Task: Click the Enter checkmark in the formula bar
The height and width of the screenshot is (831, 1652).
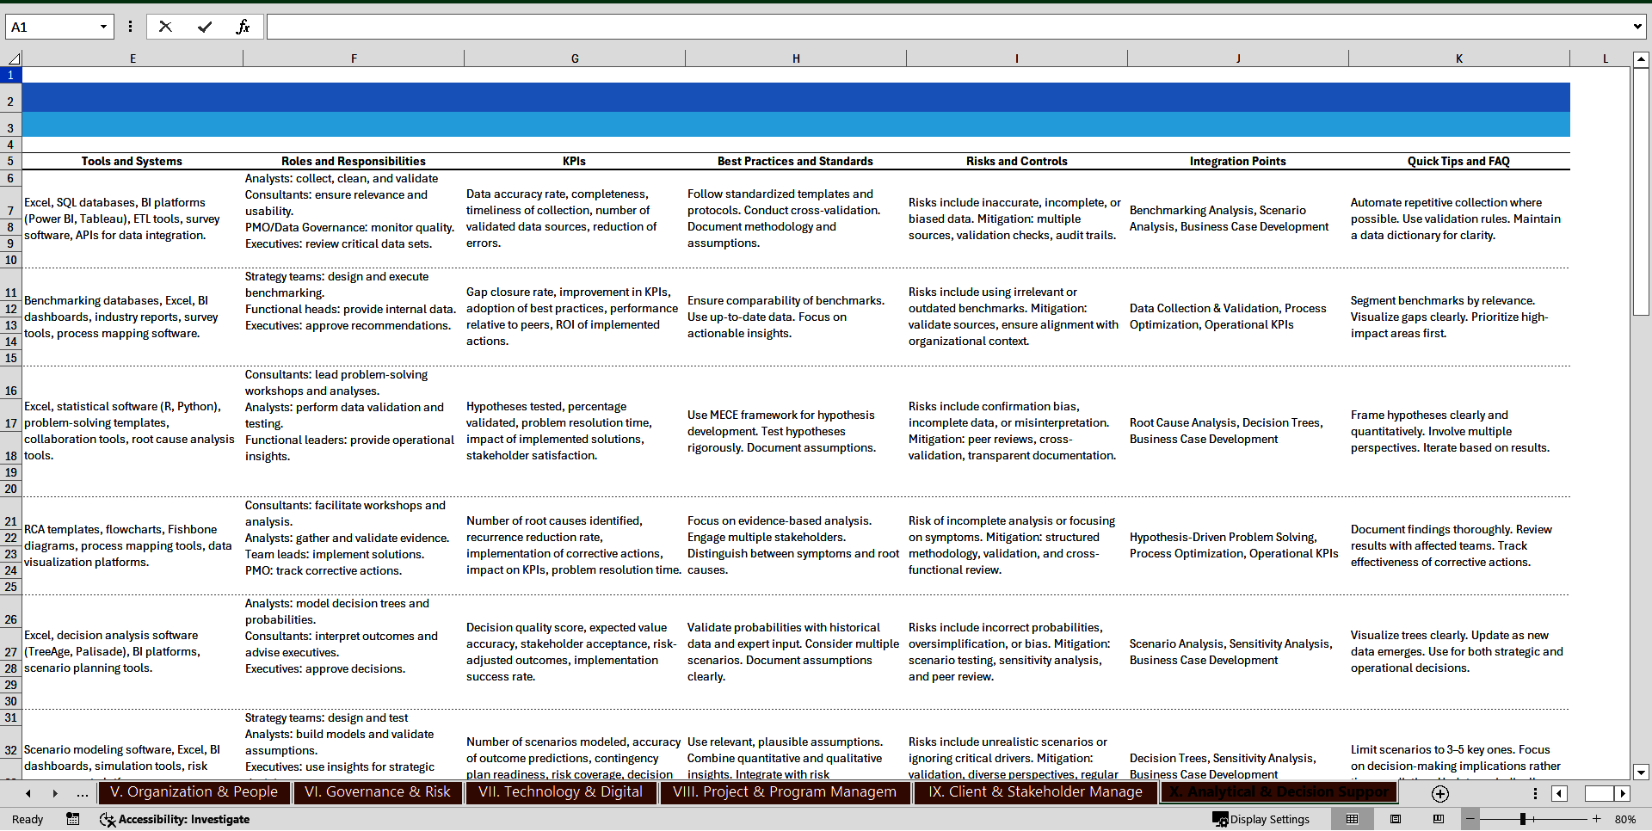Action: point(205,27)
